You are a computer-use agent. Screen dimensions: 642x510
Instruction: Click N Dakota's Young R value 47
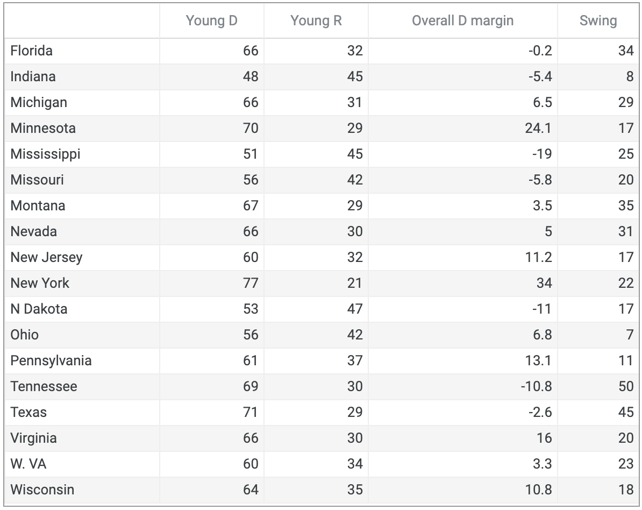[x=354, y=309]
